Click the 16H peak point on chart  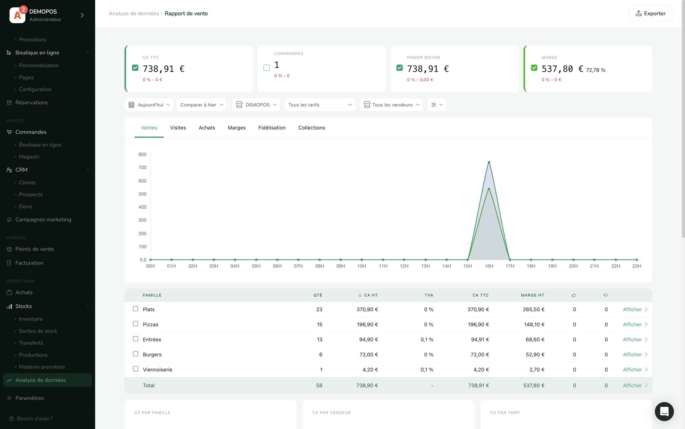pos(489,162)
